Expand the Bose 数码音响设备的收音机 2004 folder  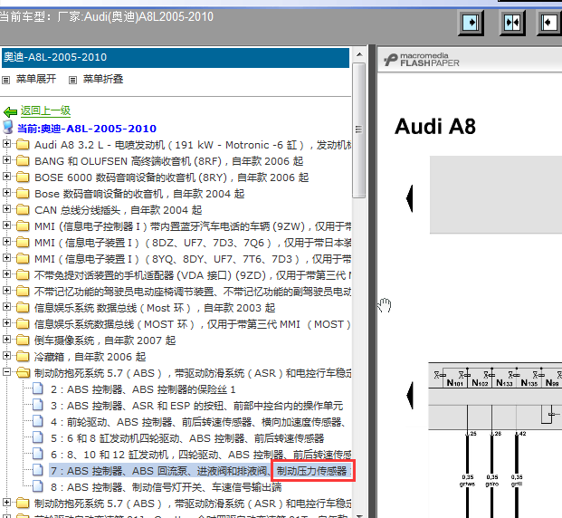click(6, 193)
